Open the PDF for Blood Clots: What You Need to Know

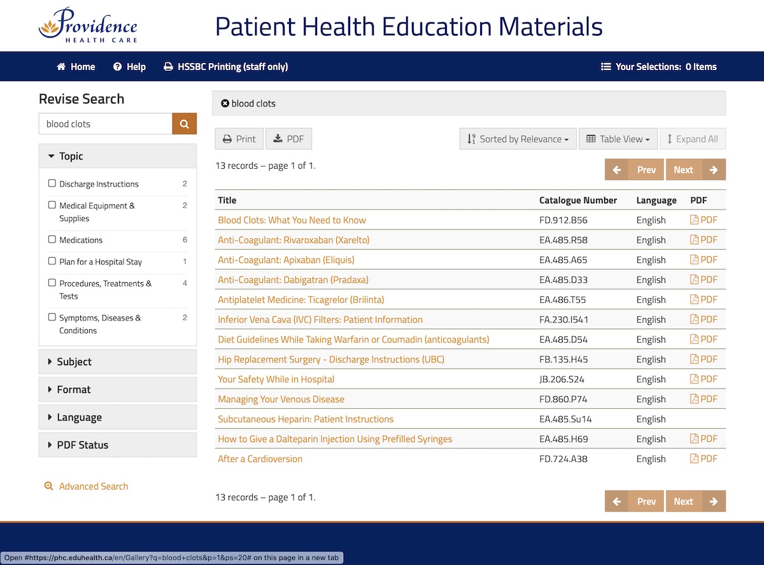point(703,219)
